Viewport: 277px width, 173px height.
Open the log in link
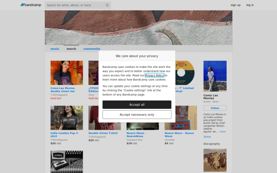click(250, 5)
